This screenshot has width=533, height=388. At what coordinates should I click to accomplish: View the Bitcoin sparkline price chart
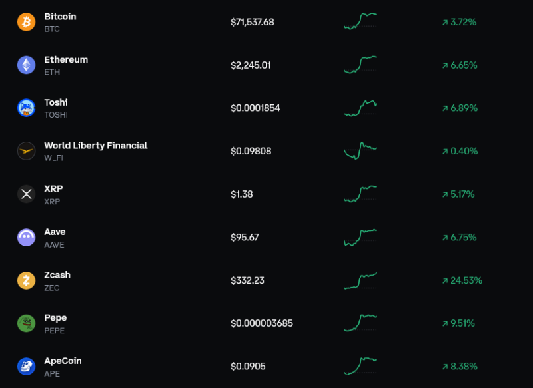[x=360, y=21]
